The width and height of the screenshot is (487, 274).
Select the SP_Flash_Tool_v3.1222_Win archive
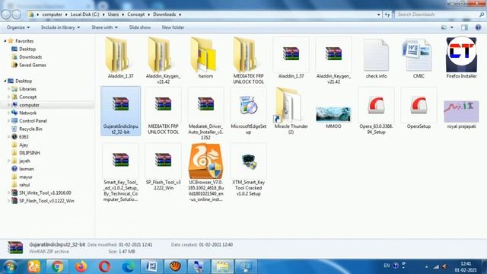163,167
